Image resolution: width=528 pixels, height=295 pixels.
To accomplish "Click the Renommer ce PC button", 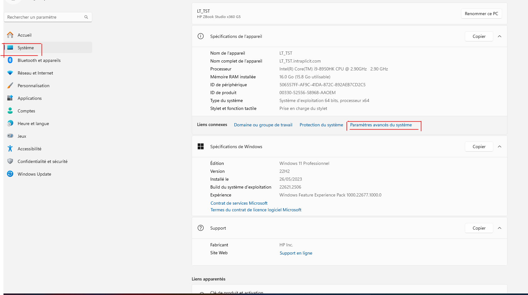I will pyautogui.click(x=481, y=14).
